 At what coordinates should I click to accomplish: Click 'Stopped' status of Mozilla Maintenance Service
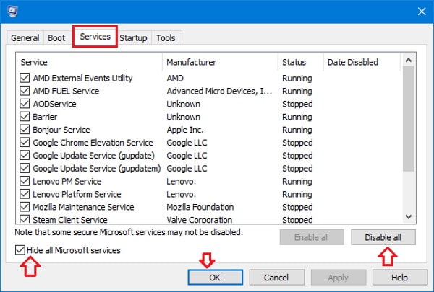coord(297,207)
